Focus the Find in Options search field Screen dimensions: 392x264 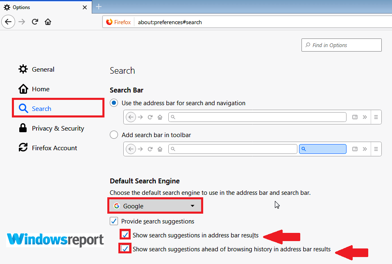click(x=342, y=45)
